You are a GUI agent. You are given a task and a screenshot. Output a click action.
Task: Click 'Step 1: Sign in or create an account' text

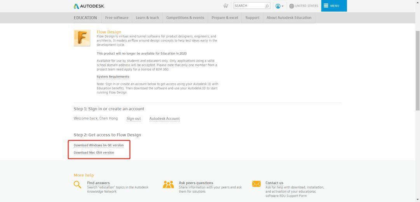tap(109, 109)
